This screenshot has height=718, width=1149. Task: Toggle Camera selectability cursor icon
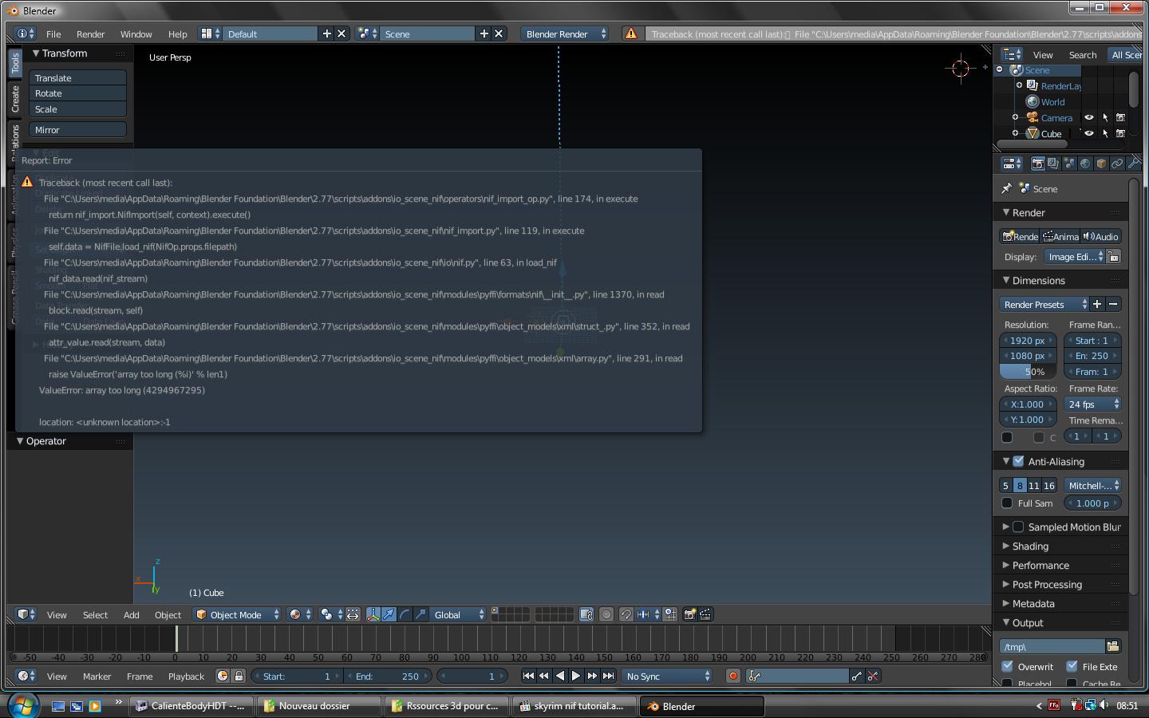tap(1105, 117)
